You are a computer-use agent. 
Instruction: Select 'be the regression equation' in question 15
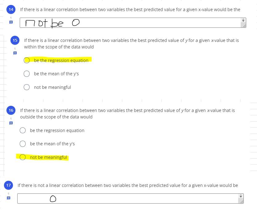pyautogui.click(x=27, y=60)
